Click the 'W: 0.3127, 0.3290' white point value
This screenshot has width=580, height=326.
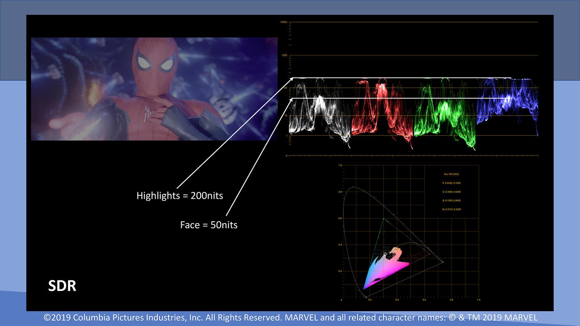451,209
